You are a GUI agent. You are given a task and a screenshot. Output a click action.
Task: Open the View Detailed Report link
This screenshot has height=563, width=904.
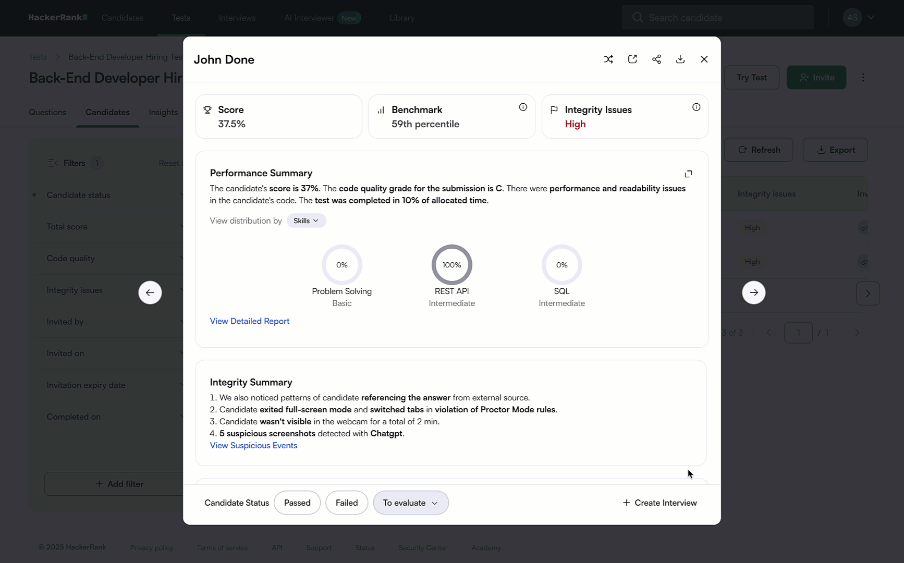pyautogui.click(x=250, y=321)
